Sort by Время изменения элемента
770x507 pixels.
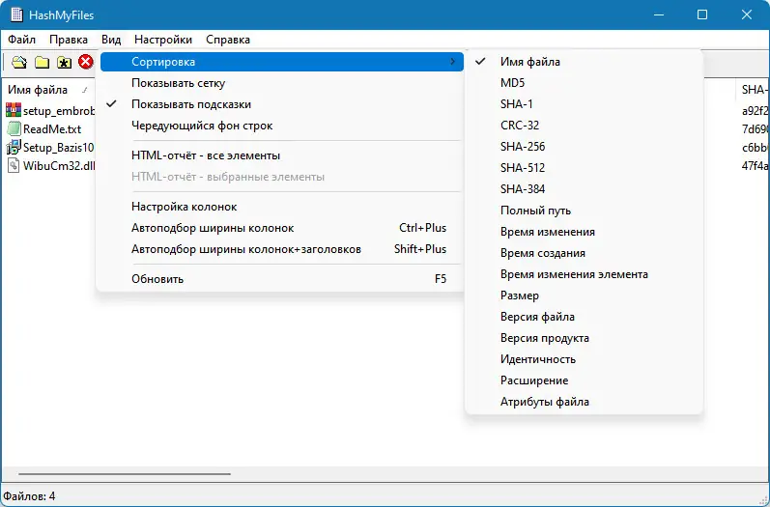coord(584,274)
